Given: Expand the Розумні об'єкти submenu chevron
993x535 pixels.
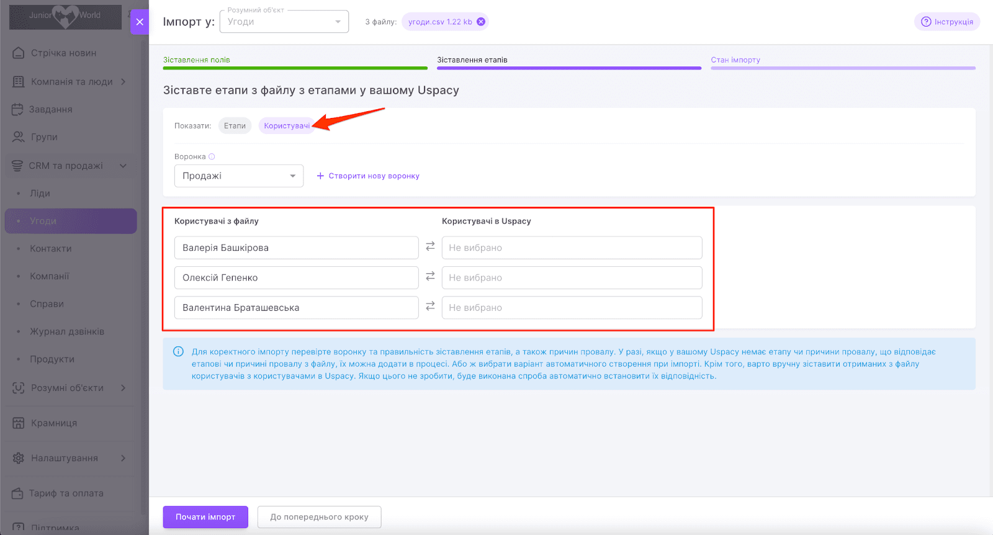Looking at the screenshot, I should (x=124, y=388).
